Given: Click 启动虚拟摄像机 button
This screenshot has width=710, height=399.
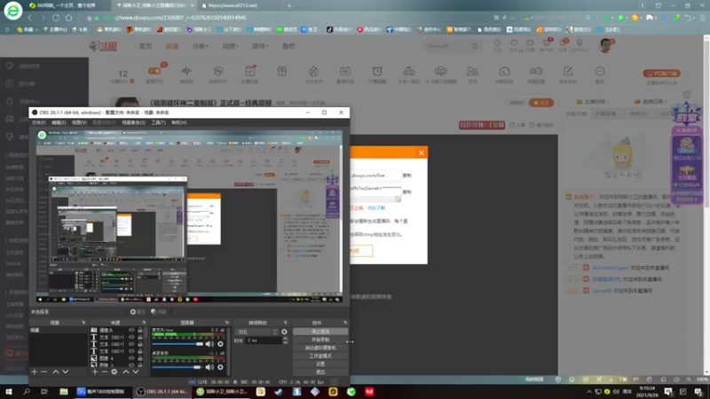Looking at the screenshot, I should [320, 348].
